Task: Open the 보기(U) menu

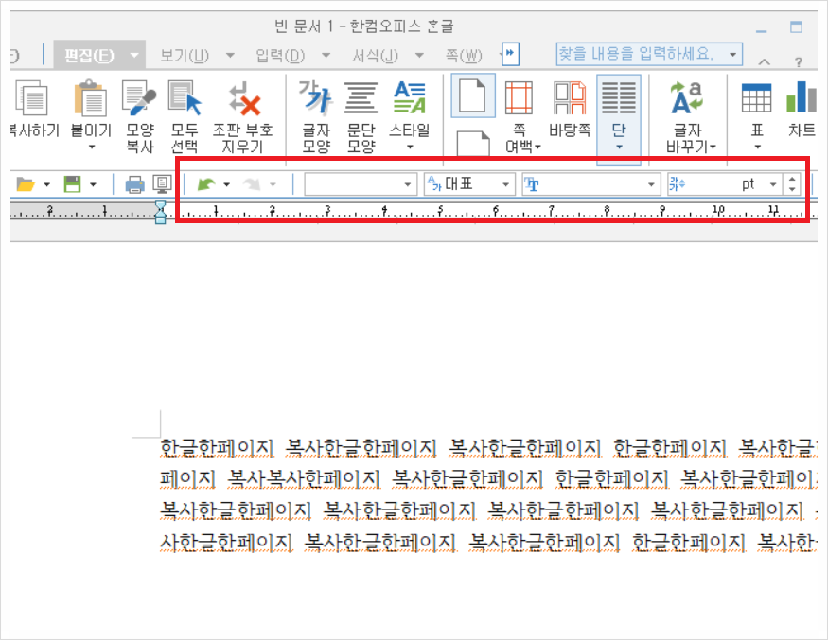Action: (185, 55)
